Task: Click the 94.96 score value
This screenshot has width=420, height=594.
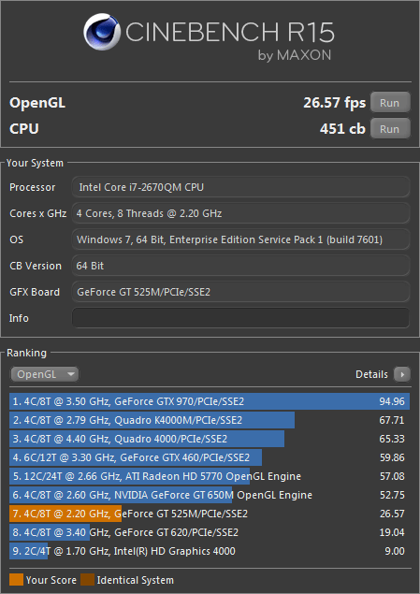Action: (x=392, y=401)
